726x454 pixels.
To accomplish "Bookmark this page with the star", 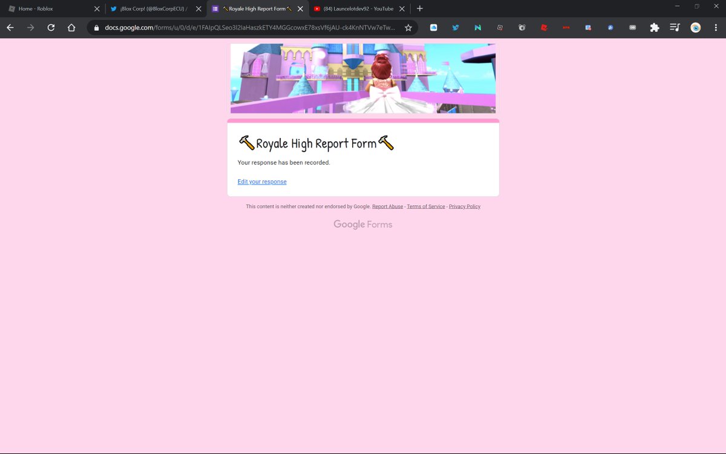I will point(408,28).
